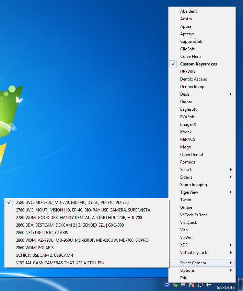Select Apixia in the menu
This screenshot has width=243, height=291.
202,26
